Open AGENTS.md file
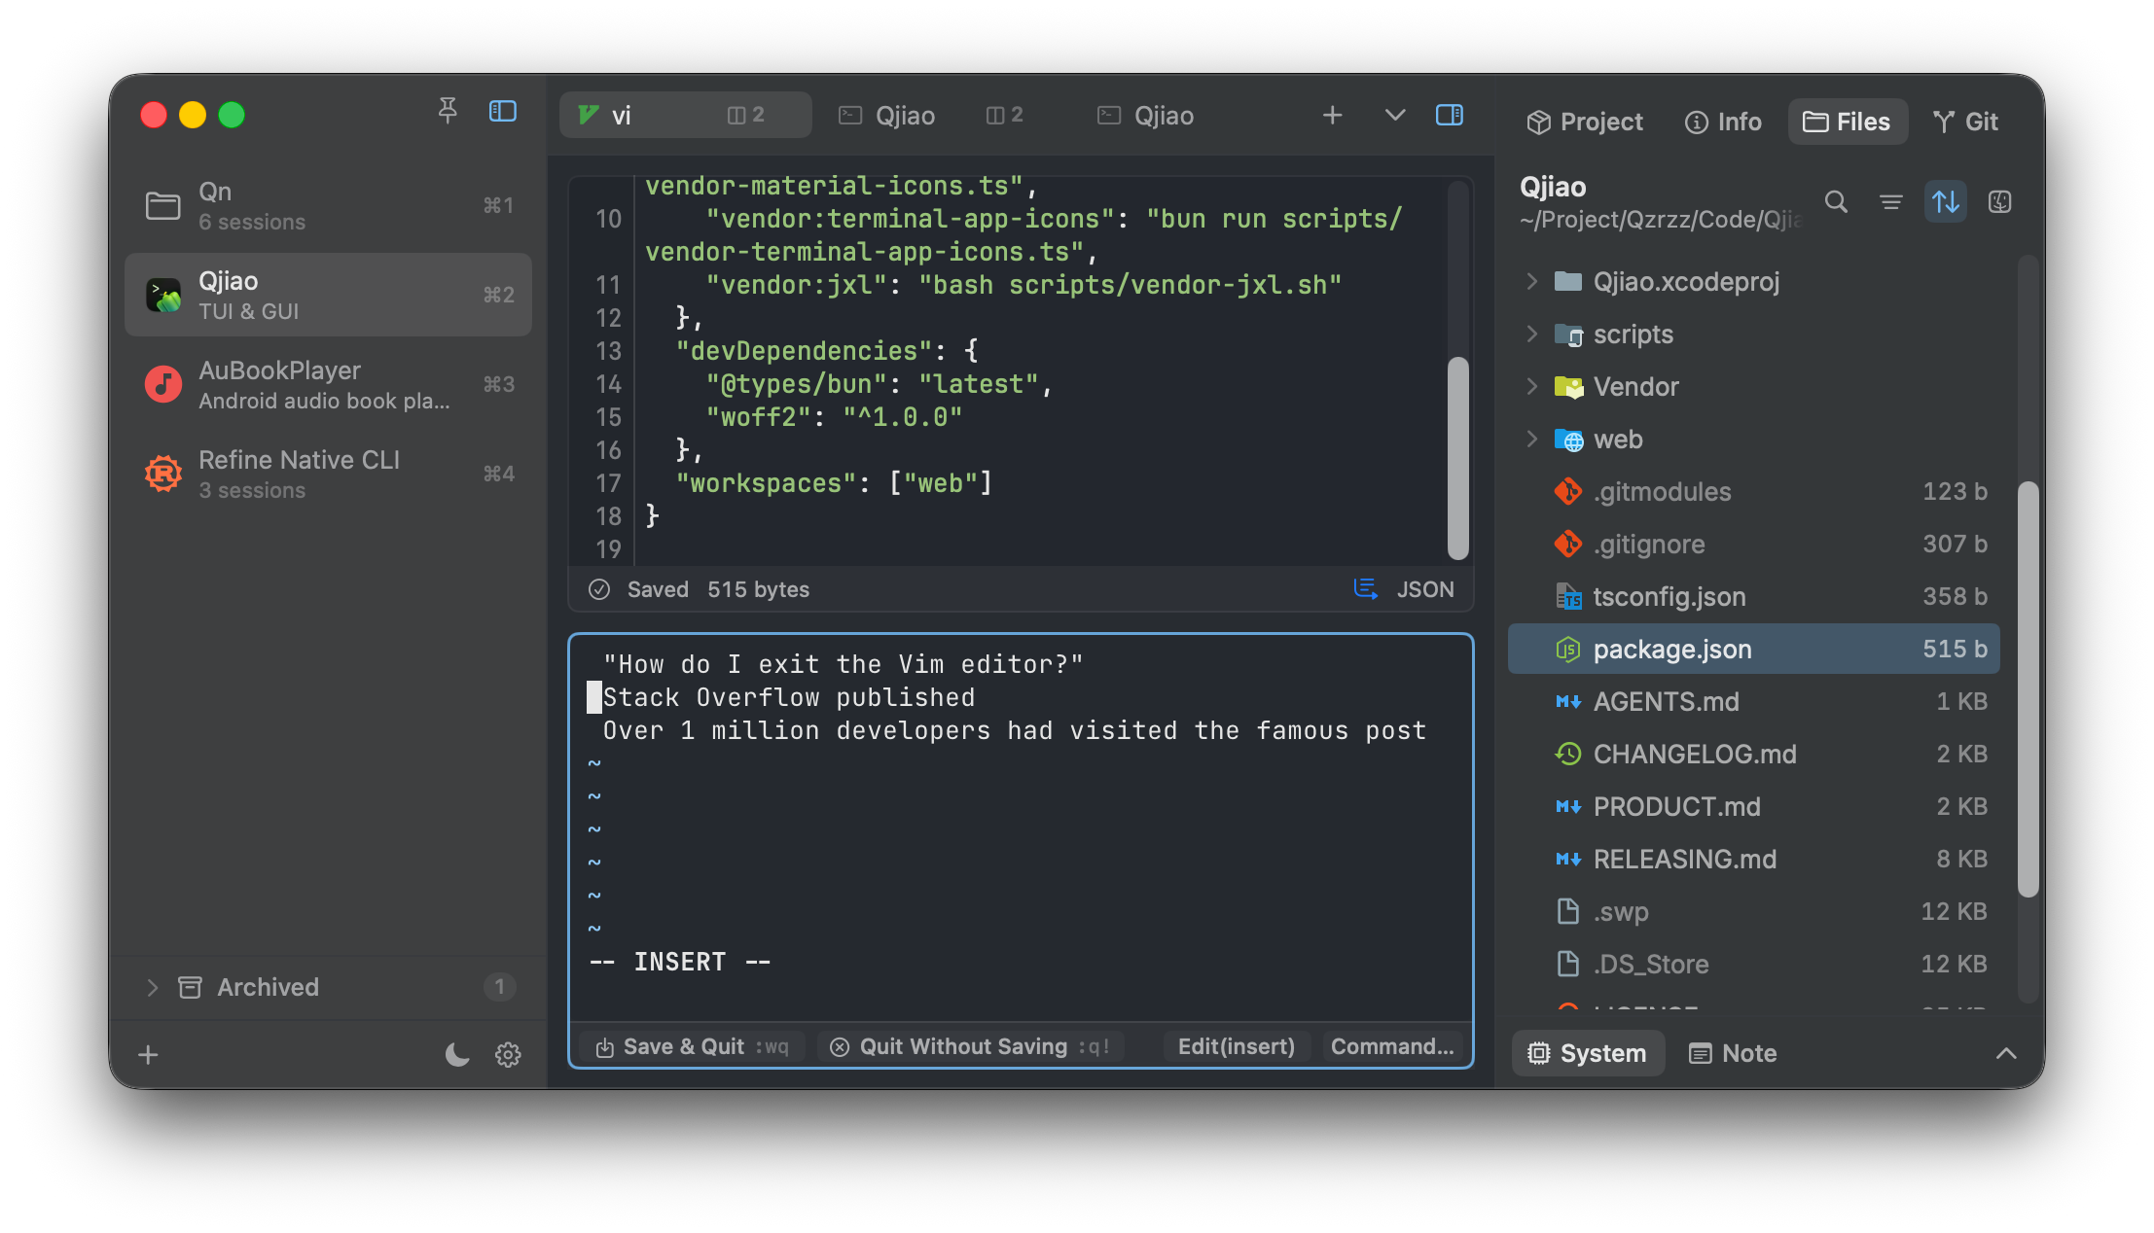Image resolution: width=2154 pixels, height=1233 pixels. pos(1753,701)
